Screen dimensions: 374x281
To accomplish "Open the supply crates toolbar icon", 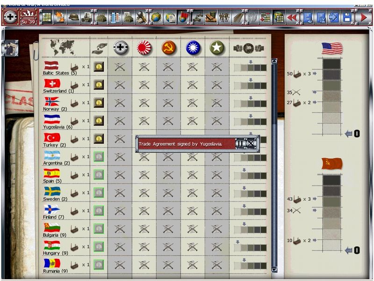I will [x=211, y=17].
